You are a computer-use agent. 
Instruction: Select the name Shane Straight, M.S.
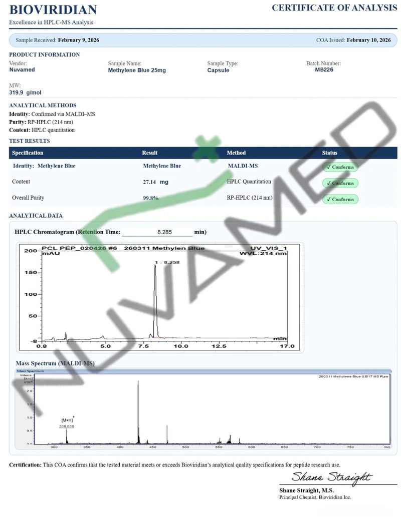point(306,490)
